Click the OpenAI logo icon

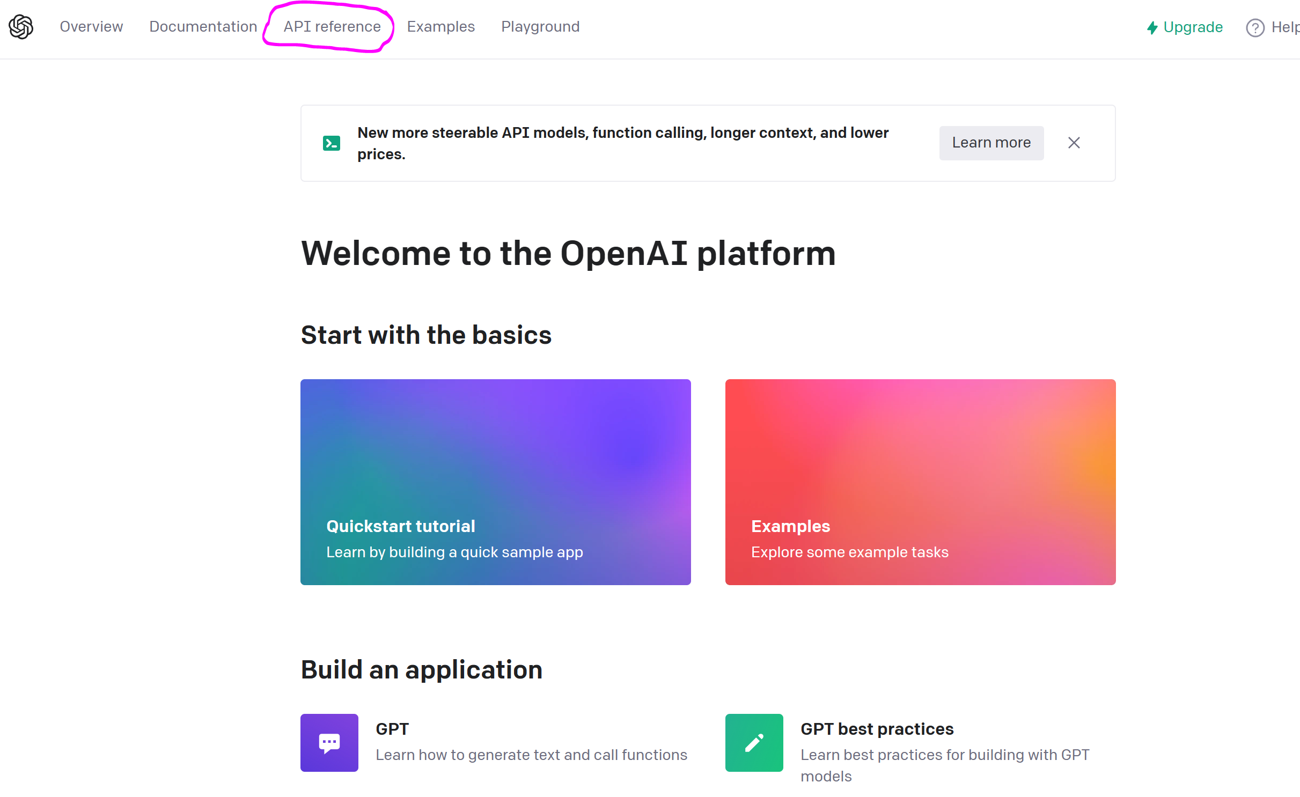(x=21, y=27)
